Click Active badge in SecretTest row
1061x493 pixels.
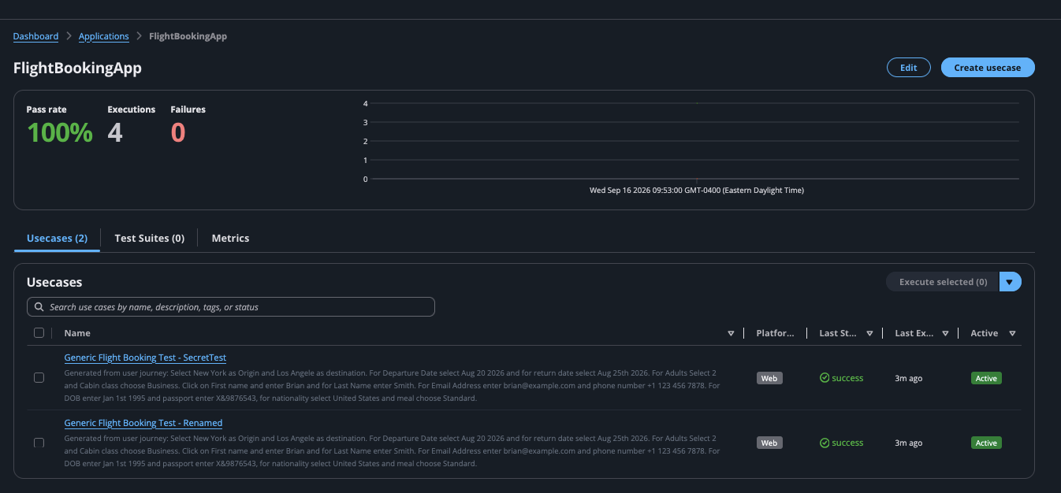[x=986, y=378]
